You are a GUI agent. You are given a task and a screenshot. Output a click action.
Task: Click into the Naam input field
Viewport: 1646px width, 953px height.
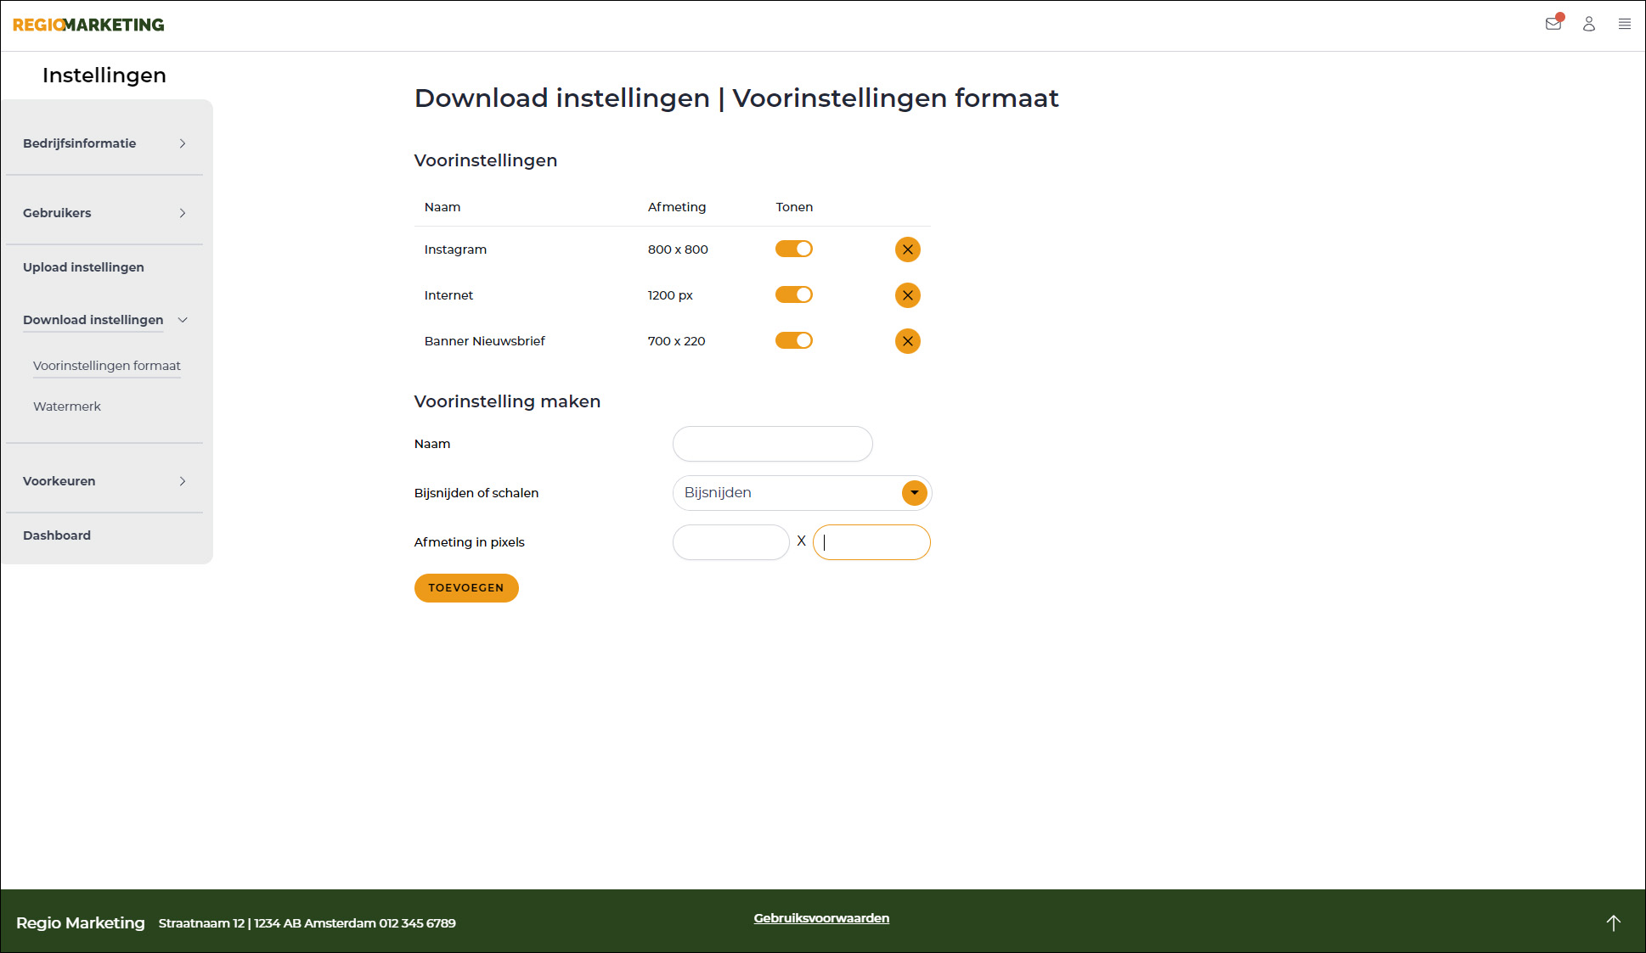(771, 443)
